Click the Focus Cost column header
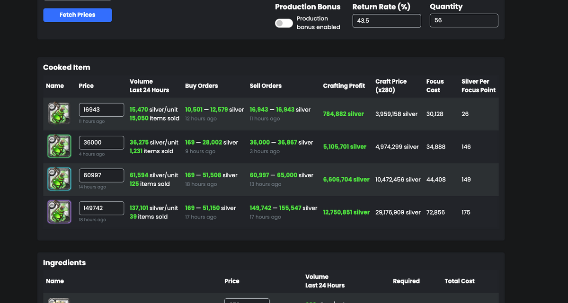The width and height of the screenshot is (568, 303). 435,86
